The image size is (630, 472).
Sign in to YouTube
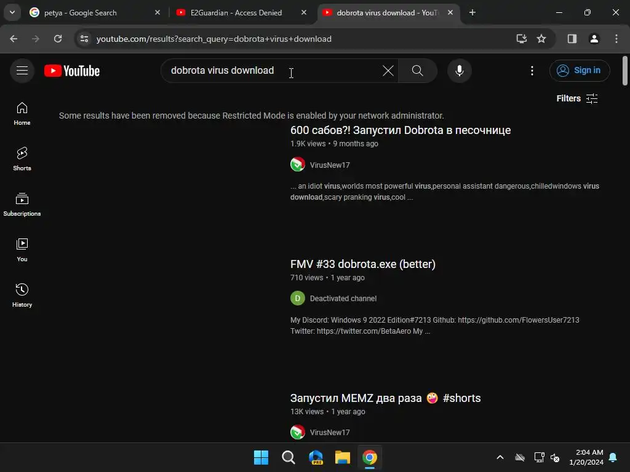point(580,71)
